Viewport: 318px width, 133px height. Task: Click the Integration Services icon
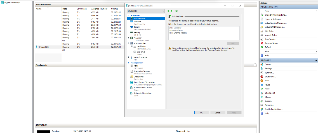coord(131,71)
